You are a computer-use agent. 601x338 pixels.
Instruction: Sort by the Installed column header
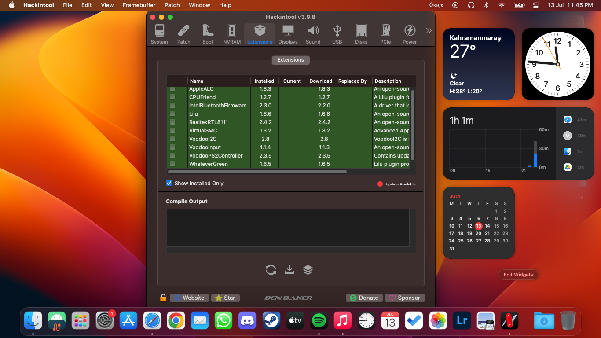point(264,81)
